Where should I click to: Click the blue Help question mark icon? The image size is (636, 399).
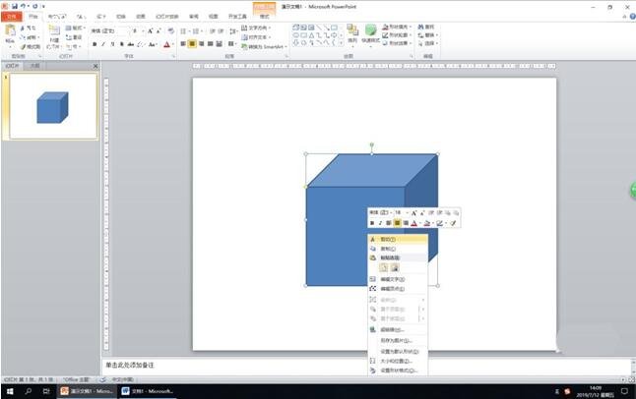tap(632, 17)
